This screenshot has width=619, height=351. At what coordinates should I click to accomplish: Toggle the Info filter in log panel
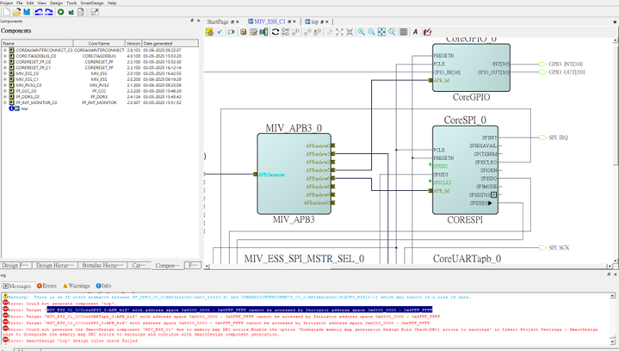point(105,286)
